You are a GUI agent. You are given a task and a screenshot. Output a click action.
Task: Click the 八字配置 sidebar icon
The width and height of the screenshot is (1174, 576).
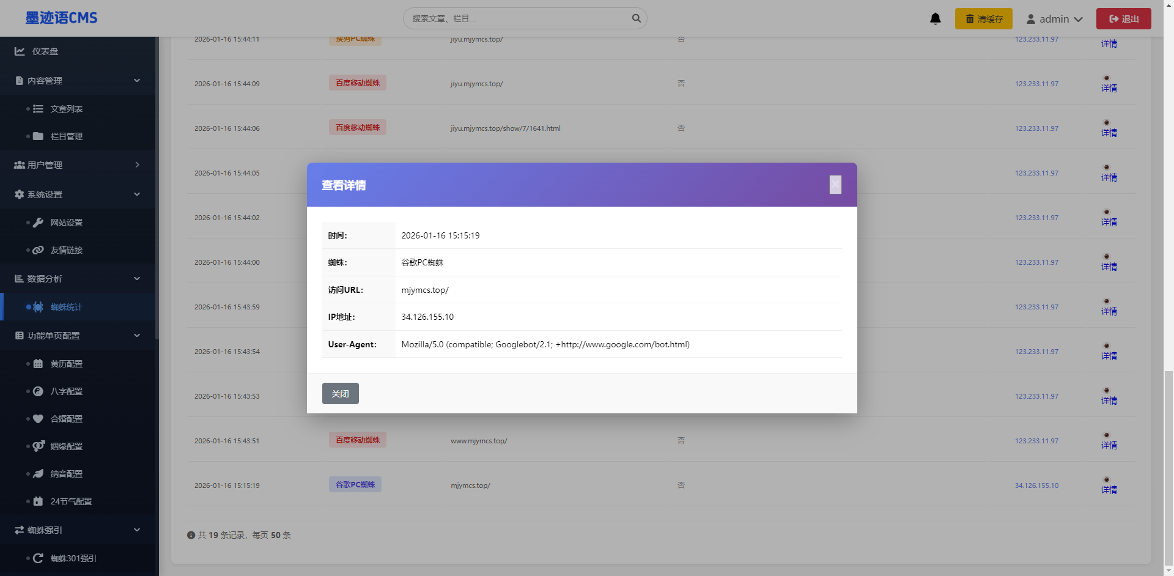click(38, 391)
